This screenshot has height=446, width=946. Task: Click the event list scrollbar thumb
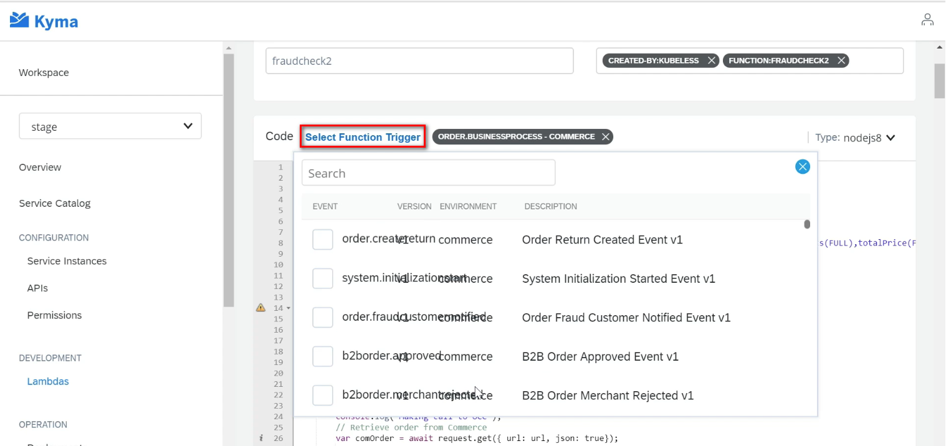click(807, 224)
